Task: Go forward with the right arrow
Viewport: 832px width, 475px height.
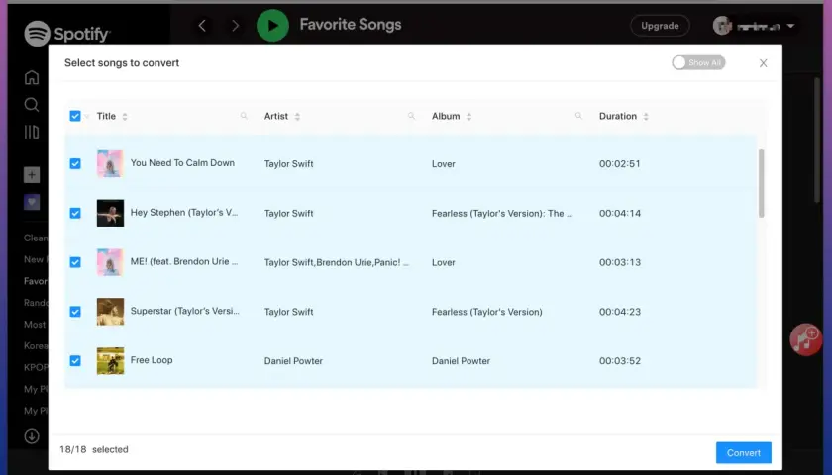Action: [x=235, y=25]
